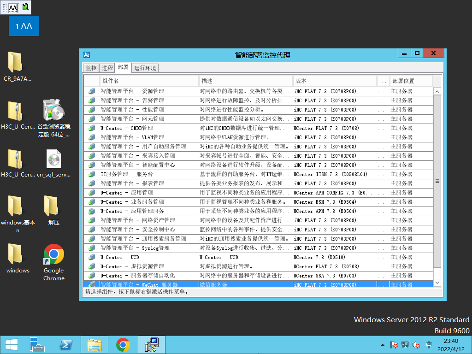This screenshot has width=472, height=354.
Task: Click the 1 AA language bar tile
Action: pos(24,26)
